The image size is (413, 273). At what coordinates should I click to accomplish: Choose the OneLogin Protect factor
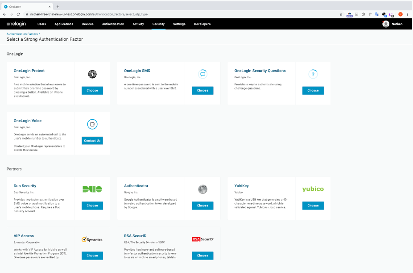[92, 90]
